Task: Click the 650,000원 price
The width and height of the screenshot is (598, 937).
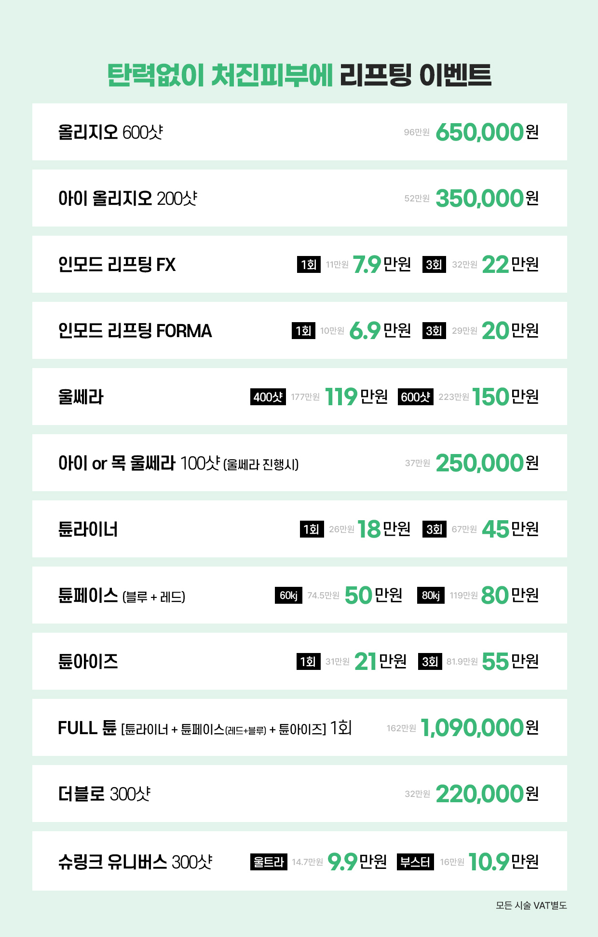Action: (487, 132)
